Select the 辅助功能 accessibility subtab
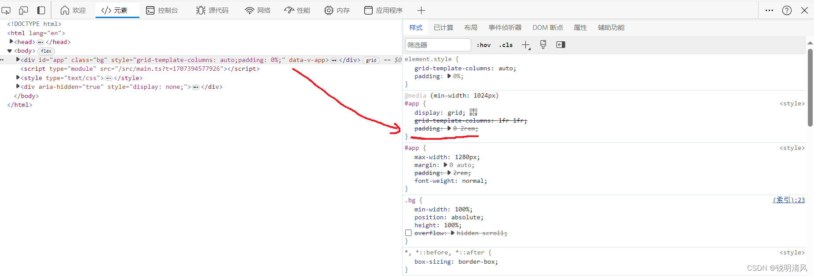The image size is (814, 276). [611, 27]
